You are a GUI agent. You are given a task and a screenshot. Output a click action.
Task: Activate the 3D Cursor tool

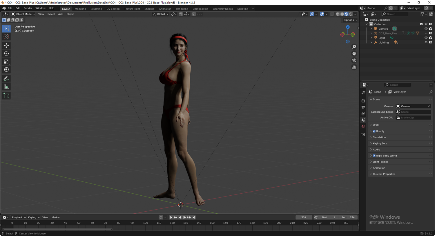6,37
